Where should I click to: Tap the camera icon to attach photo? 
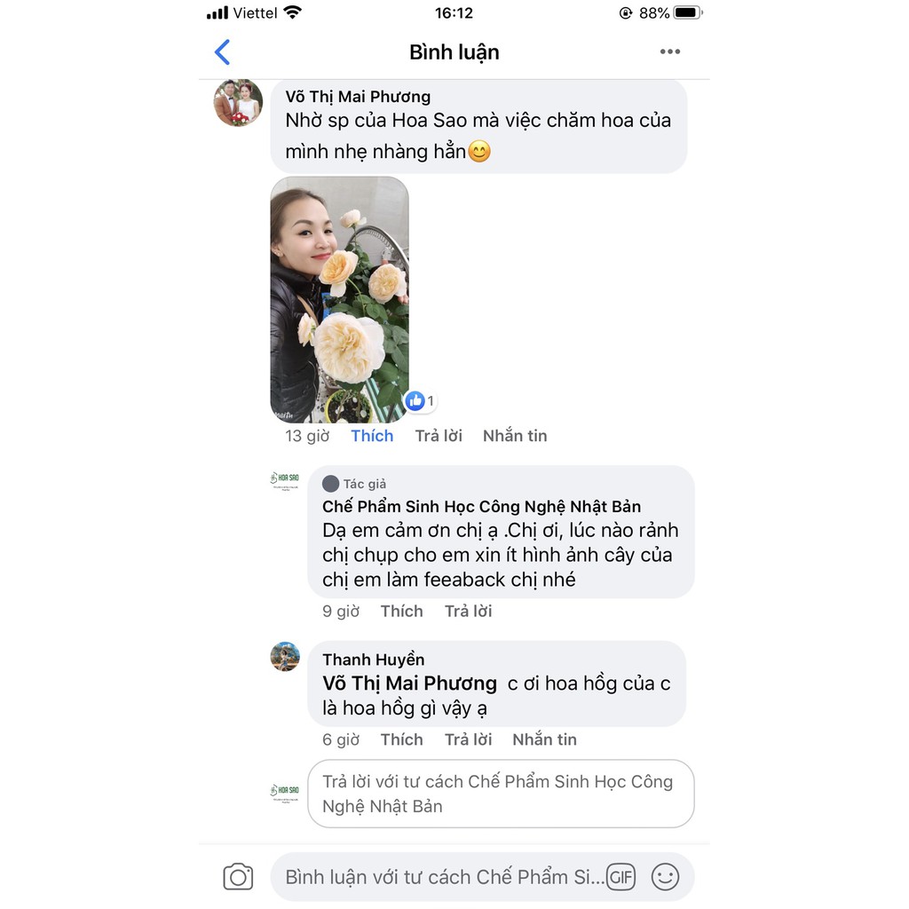pos(238,876)
